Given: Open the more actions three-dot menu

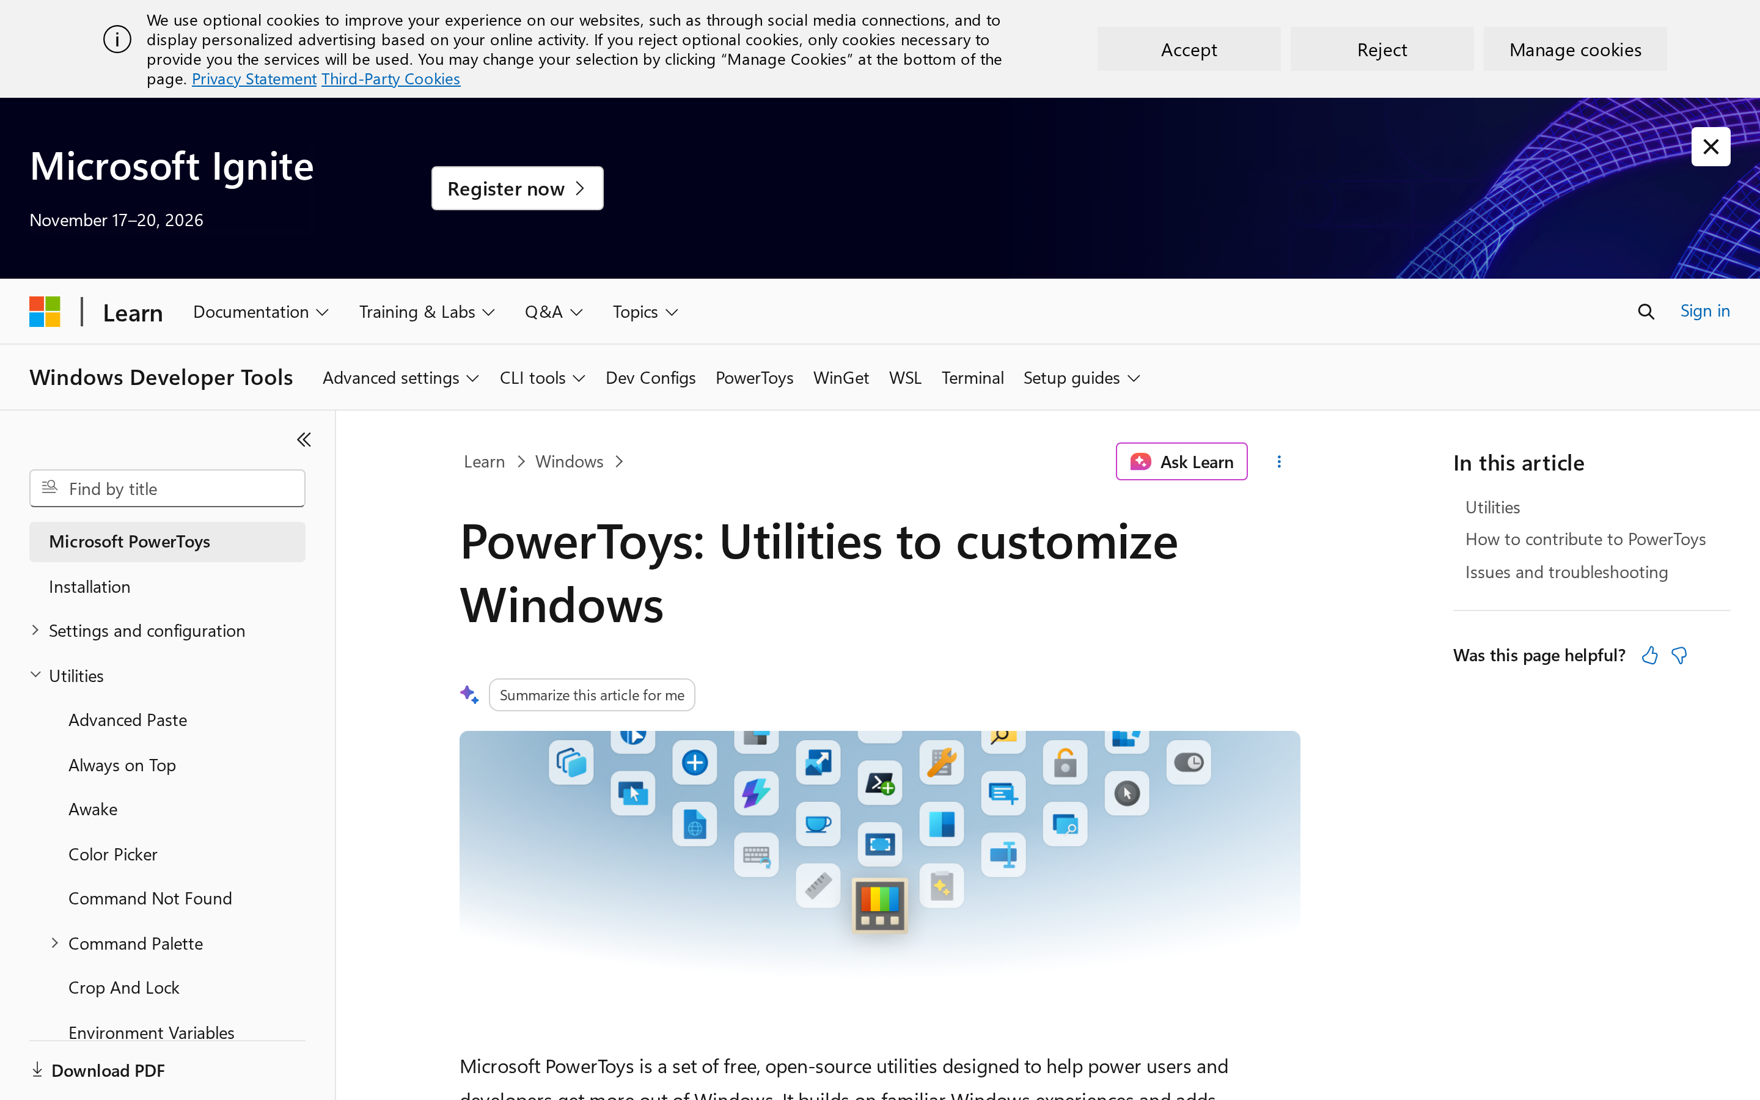Looking at the screenshot, I should pyautogui.click(x=1278, y=461).
